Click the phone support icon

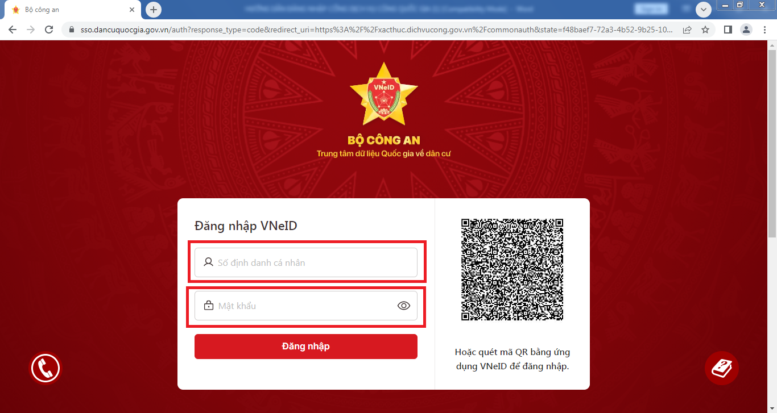[x=45, y=369]
